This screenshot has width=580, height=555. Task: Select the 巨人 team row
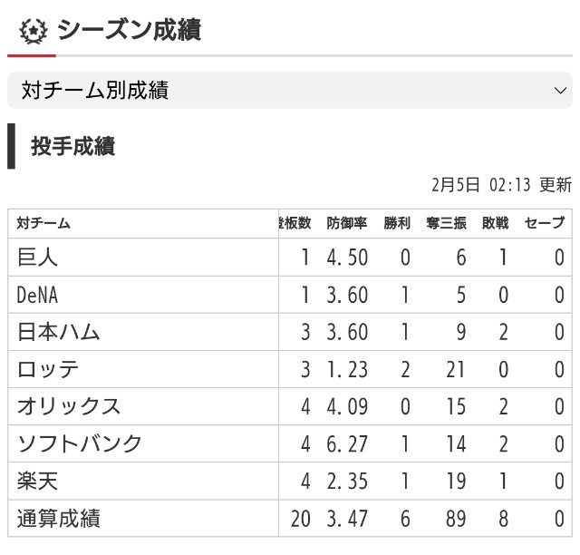[x=290, y=258]
